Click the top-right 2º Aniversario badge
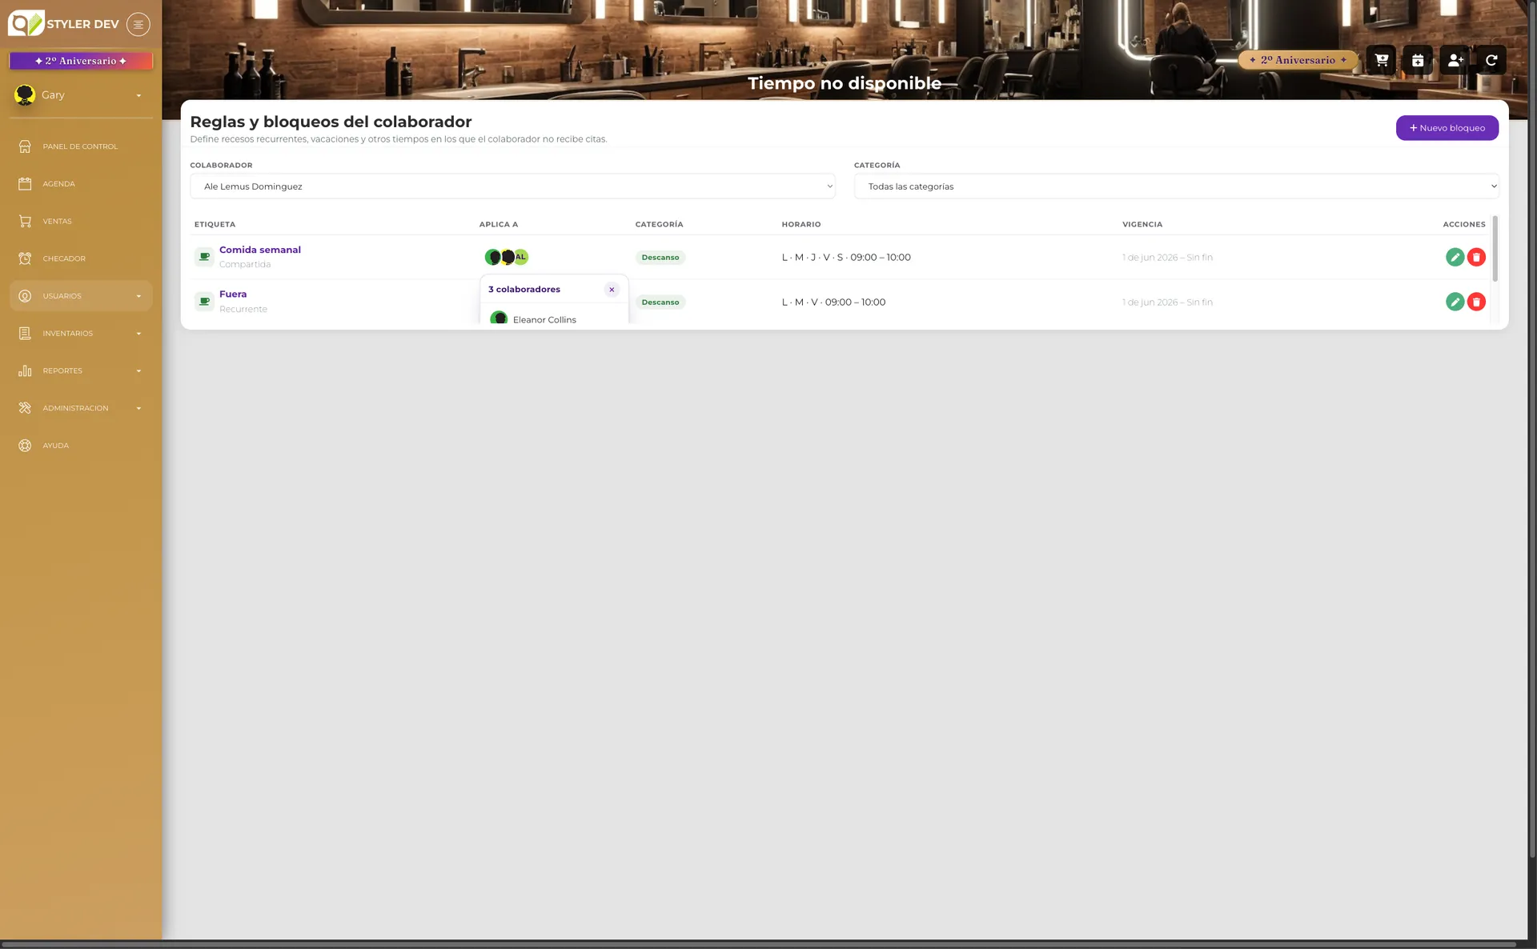Viewport: 1537px width, 949px height. point(1298,60)
